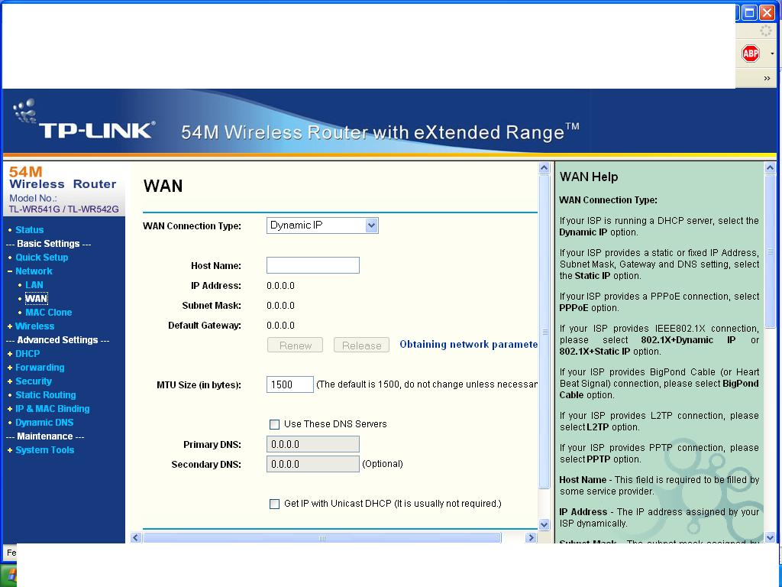Open Quick Setup in sidebar
The image size is (782, 587).
click(x=41, y=257)
